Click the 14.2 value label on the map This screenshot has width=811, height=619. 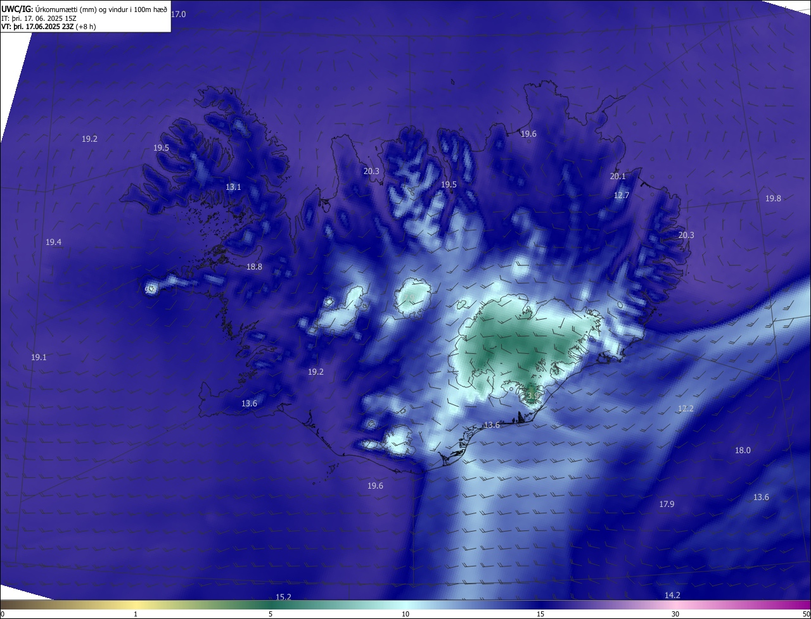(672, 596)
